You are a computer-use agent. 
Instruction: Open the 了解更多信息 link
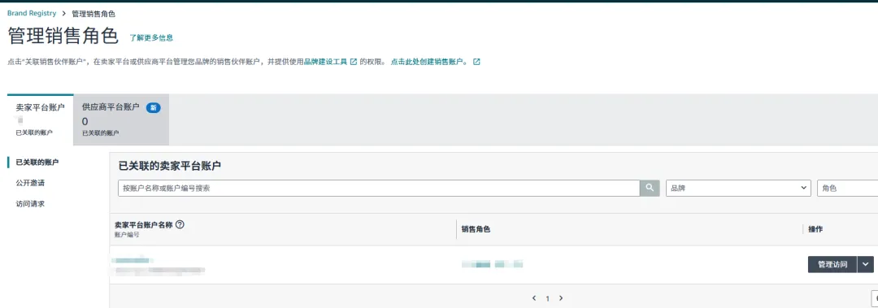click(x=151, y=38)
